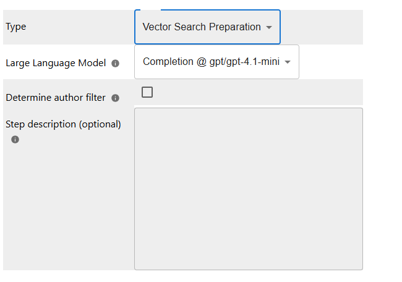This screenshot has width=402, height=282.
Task: Expand the step Type selector
Action: [207, 27]
